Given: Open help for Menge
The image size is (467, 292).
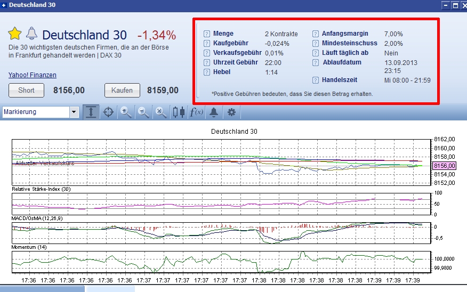Looking at the screenshot, I should coord(207,34).
